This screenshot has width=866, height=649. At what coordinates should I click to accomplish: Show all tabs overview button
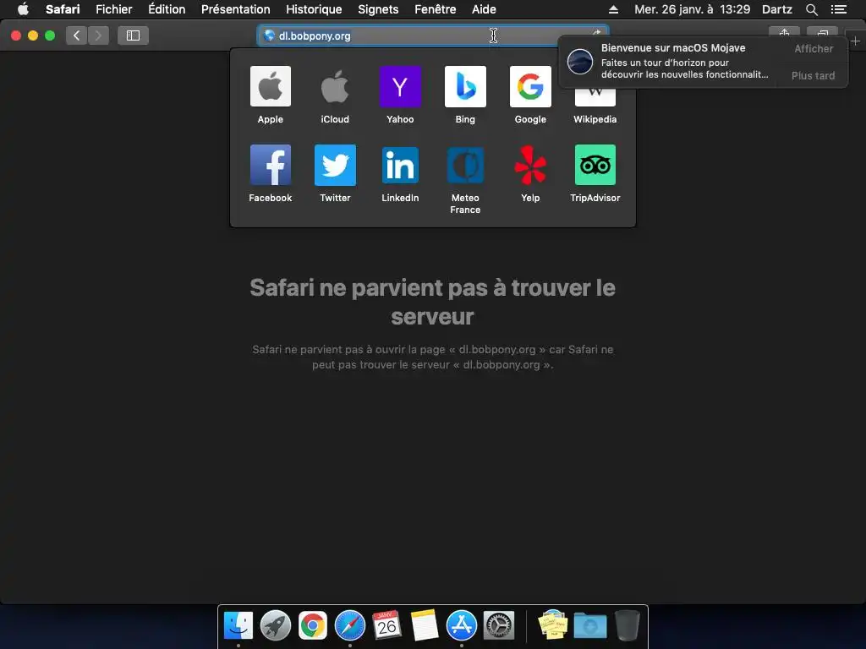(x=822, y=32)
